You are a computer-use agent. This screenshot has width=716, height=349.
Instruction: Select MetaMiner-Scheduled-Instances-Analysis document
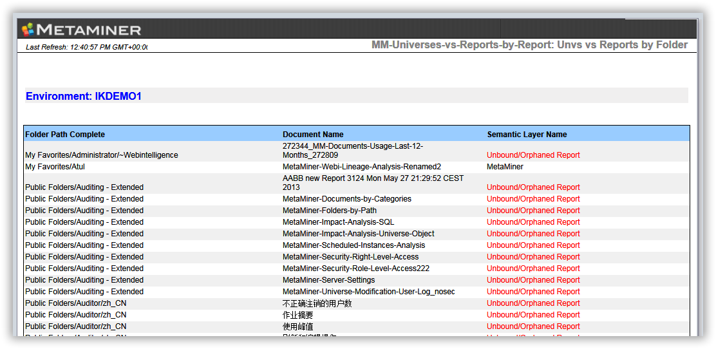[354, 245]
